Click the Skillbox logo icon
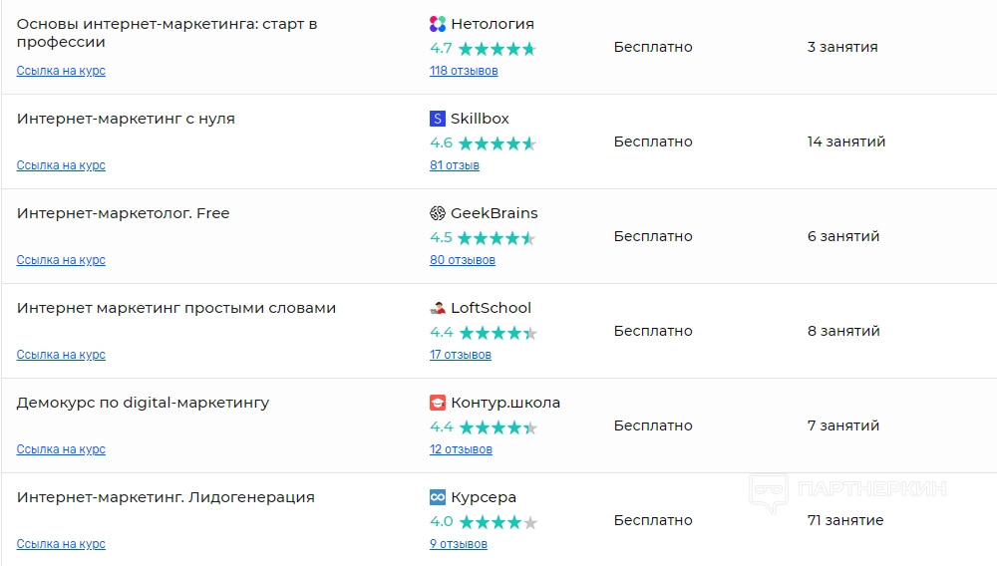 [x=438, y=119]
